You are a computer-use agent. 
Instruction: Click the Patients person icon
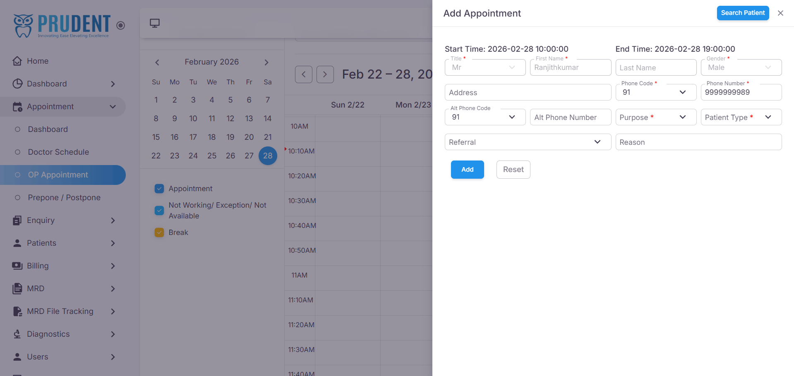pos(17,243)
